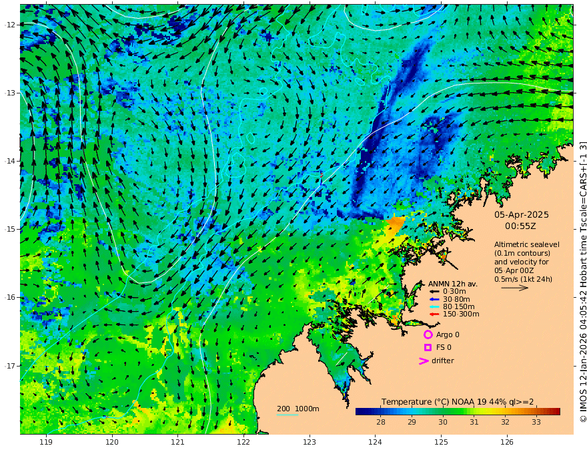
Task: Click the orange warm-water patch on the coast
Action: tap(396, 224)
